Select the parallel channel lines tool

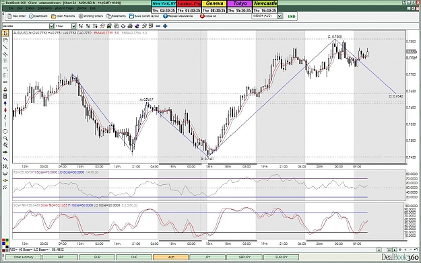pyautogui.click(x=5, y=54)
